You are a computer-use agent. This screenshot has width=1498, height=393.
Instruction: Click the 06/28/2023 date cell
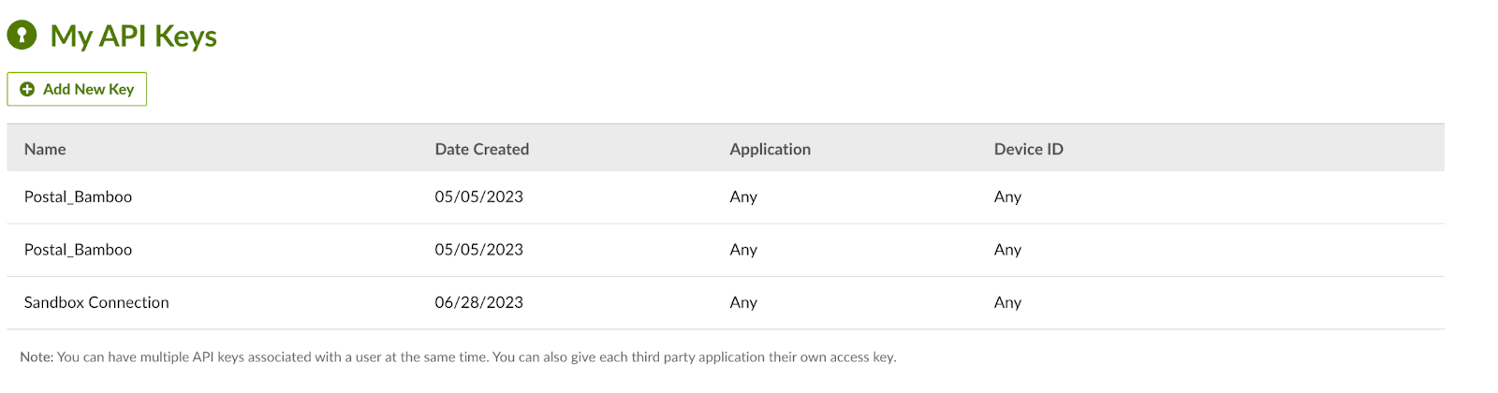pyautogui.click(x=478, y=302)
